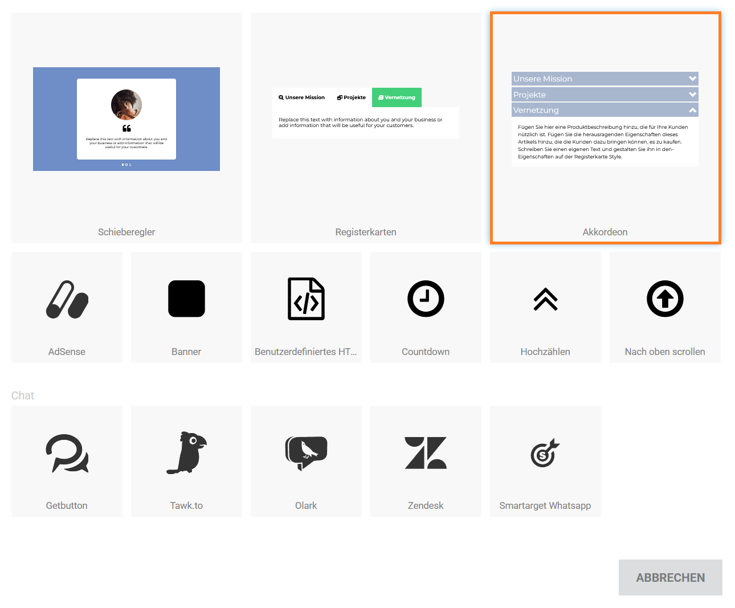Pick the Hochzählen double-chevron icon
735x608 pixels.
click(x=545, y=299)
